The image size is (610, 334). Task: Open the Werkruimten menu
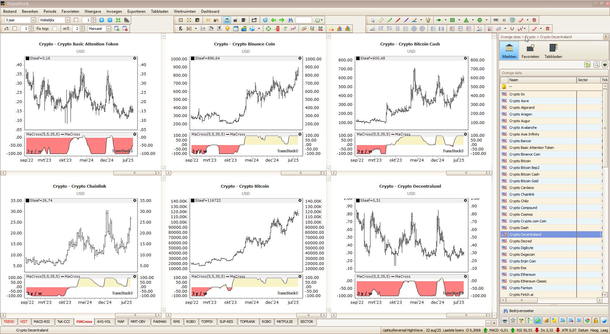(x=185, y=11)
